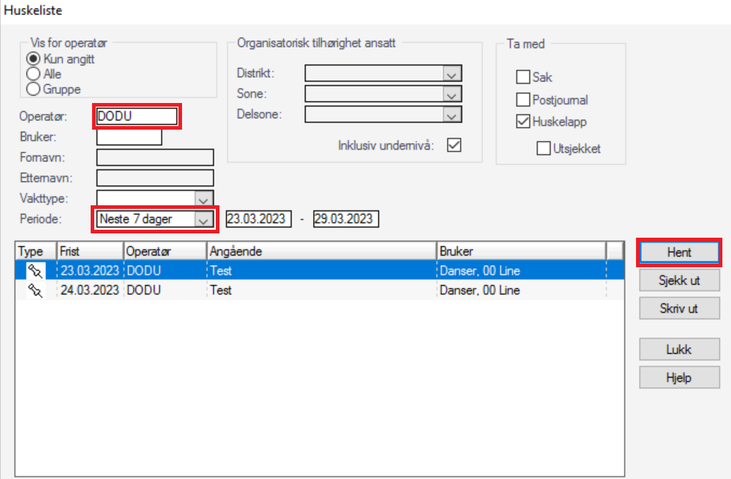Select the Alle operator option
The height and width of the screenshot is (479, 731).
click(x=32, y=73)
